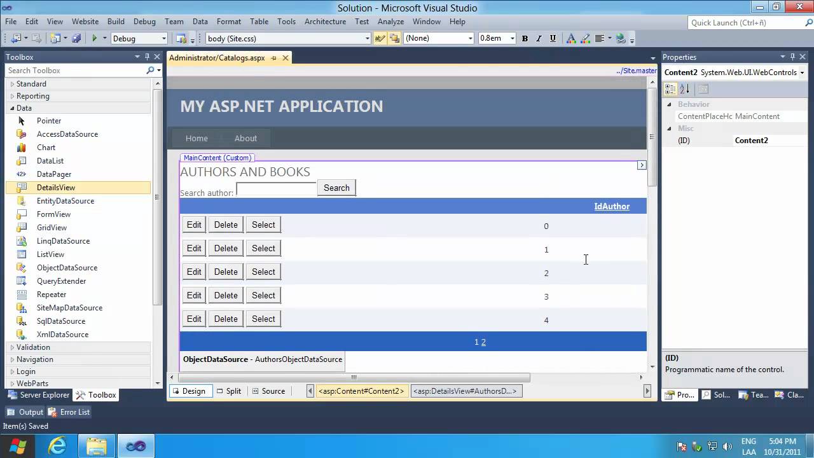Choose the SqlDataSource toolbox icon
The image size is (814, 458).
(x=22, y=321)
